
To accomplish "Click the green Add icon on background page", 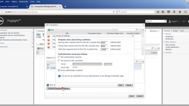I will (x=38, y=48).
